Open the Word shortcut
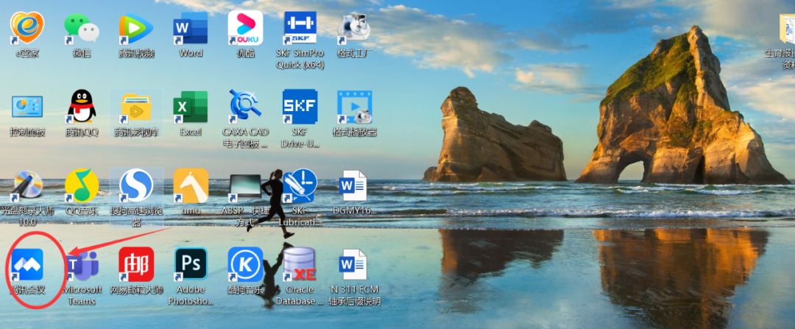The height and width of the screenshot is (329, 795). click(x=191, y=29)
